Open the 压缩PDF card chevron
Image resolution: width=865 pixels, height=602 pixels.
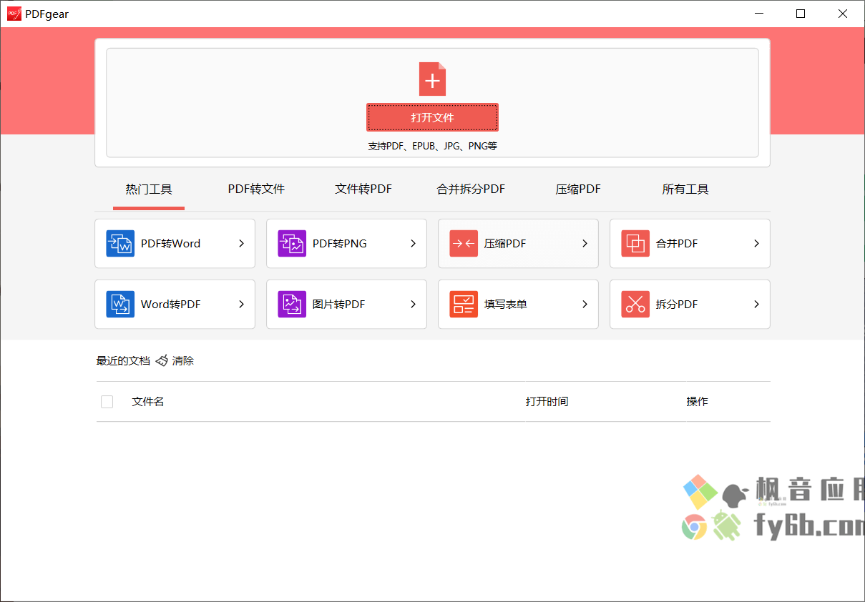585,244
